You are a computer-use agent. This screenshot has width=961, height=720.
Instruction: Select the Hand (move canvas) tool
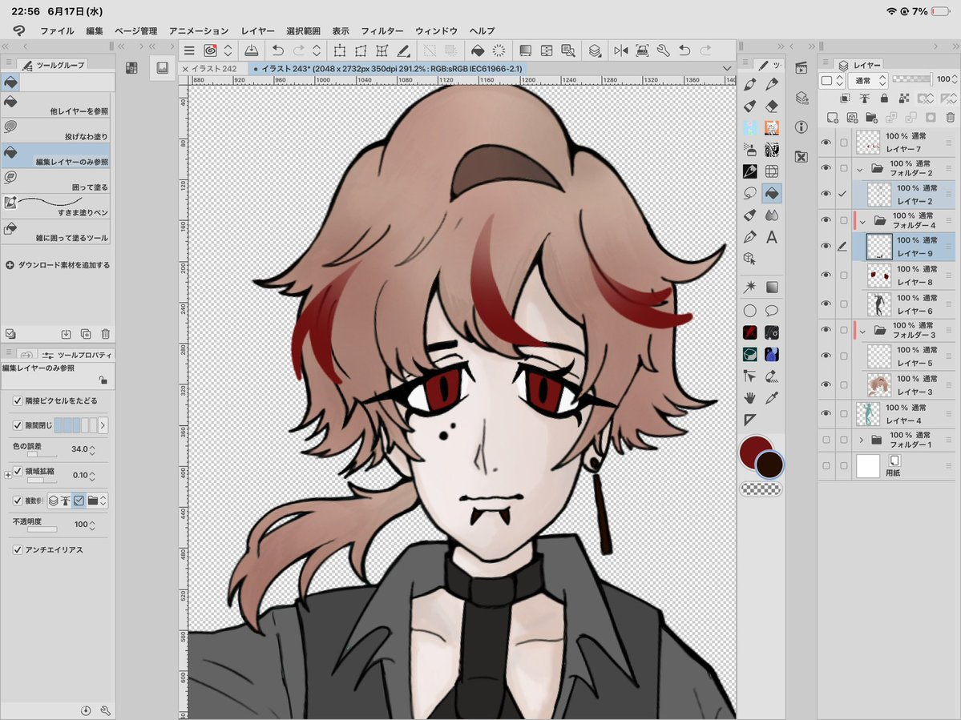pyautogui.click(x=749, y=397)
